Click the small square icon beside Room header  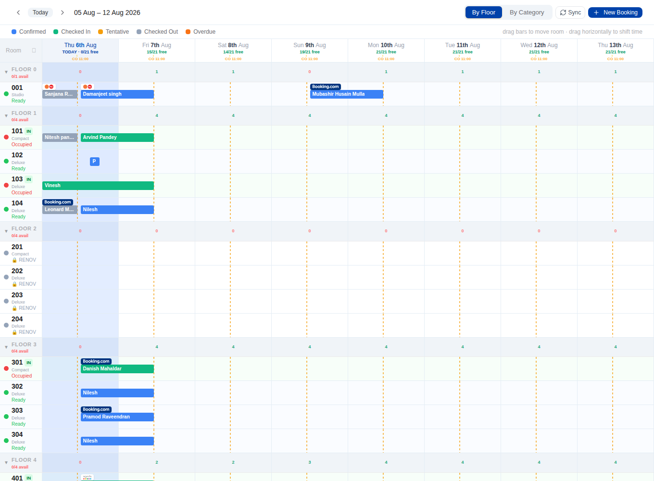coord(34,51)
